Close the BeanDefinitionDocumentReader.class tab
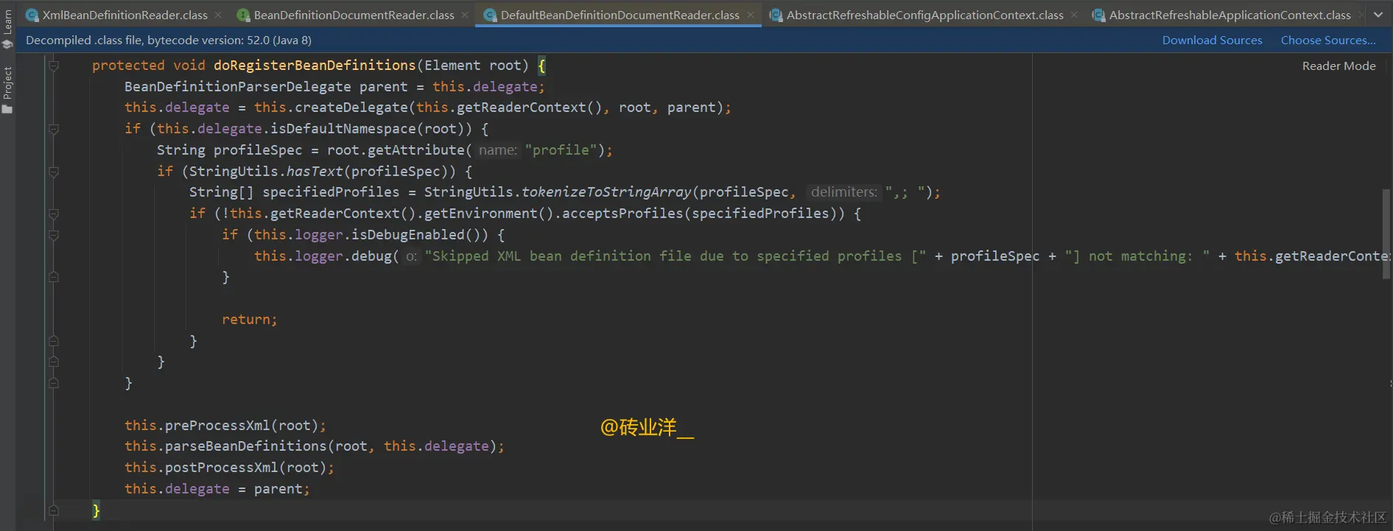1393x531 pixels. click(465, 15)
